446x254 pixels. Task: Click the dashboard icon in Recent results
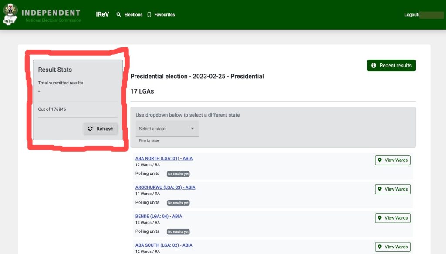pos(374,66)
